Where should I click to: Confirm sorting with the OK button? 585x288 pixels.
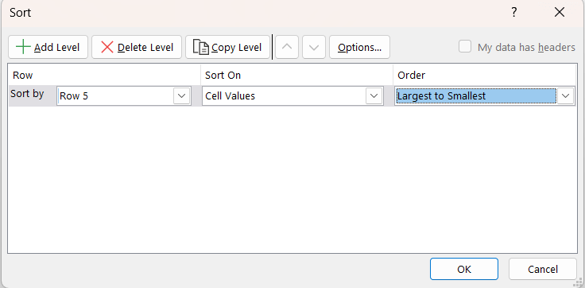[x=463, y=269]
